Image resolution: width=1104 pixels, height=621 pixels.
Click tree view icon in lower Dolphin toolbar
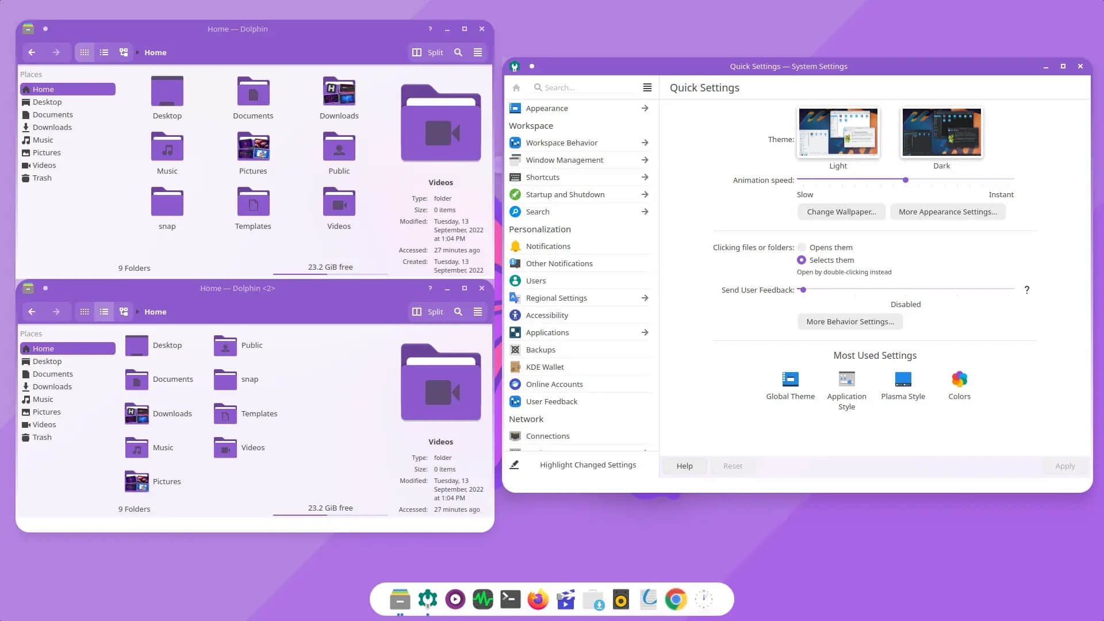pos(124,312)
